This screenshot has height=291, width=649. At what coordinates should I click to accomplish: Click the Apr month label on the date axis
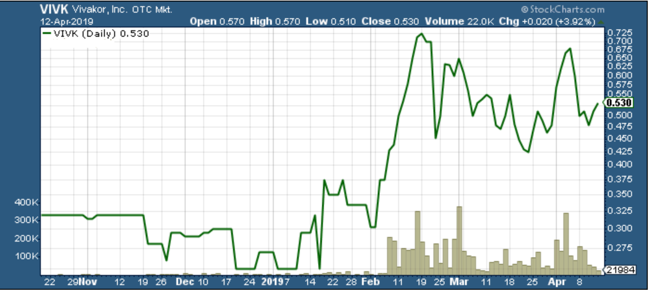coord(556,282)
